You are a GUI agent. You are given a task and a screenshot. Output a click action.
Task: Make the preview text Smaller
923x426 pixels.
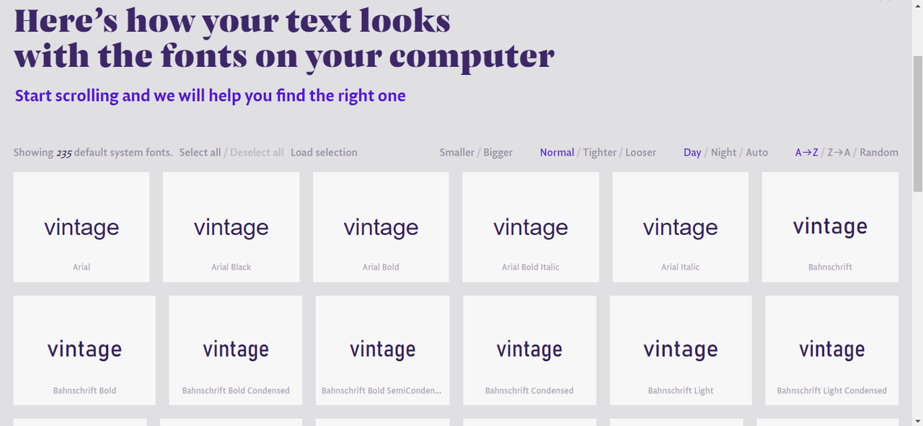pyautogui.click(x=457, y=152)
